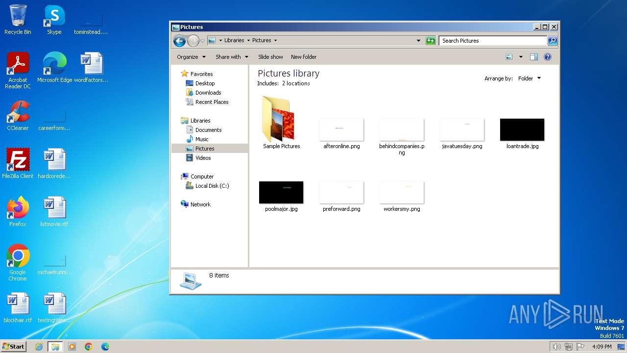Viewport: 627px width, 353px height.
Task: Open the Share with menu
Action: (x=232, y=57)
